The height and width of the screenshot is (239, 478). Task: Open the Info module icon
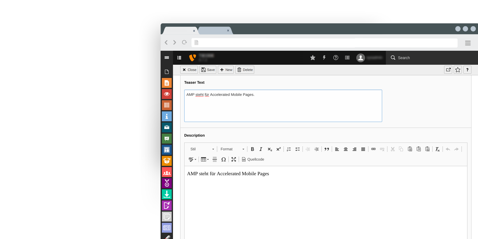coord(167,116)
